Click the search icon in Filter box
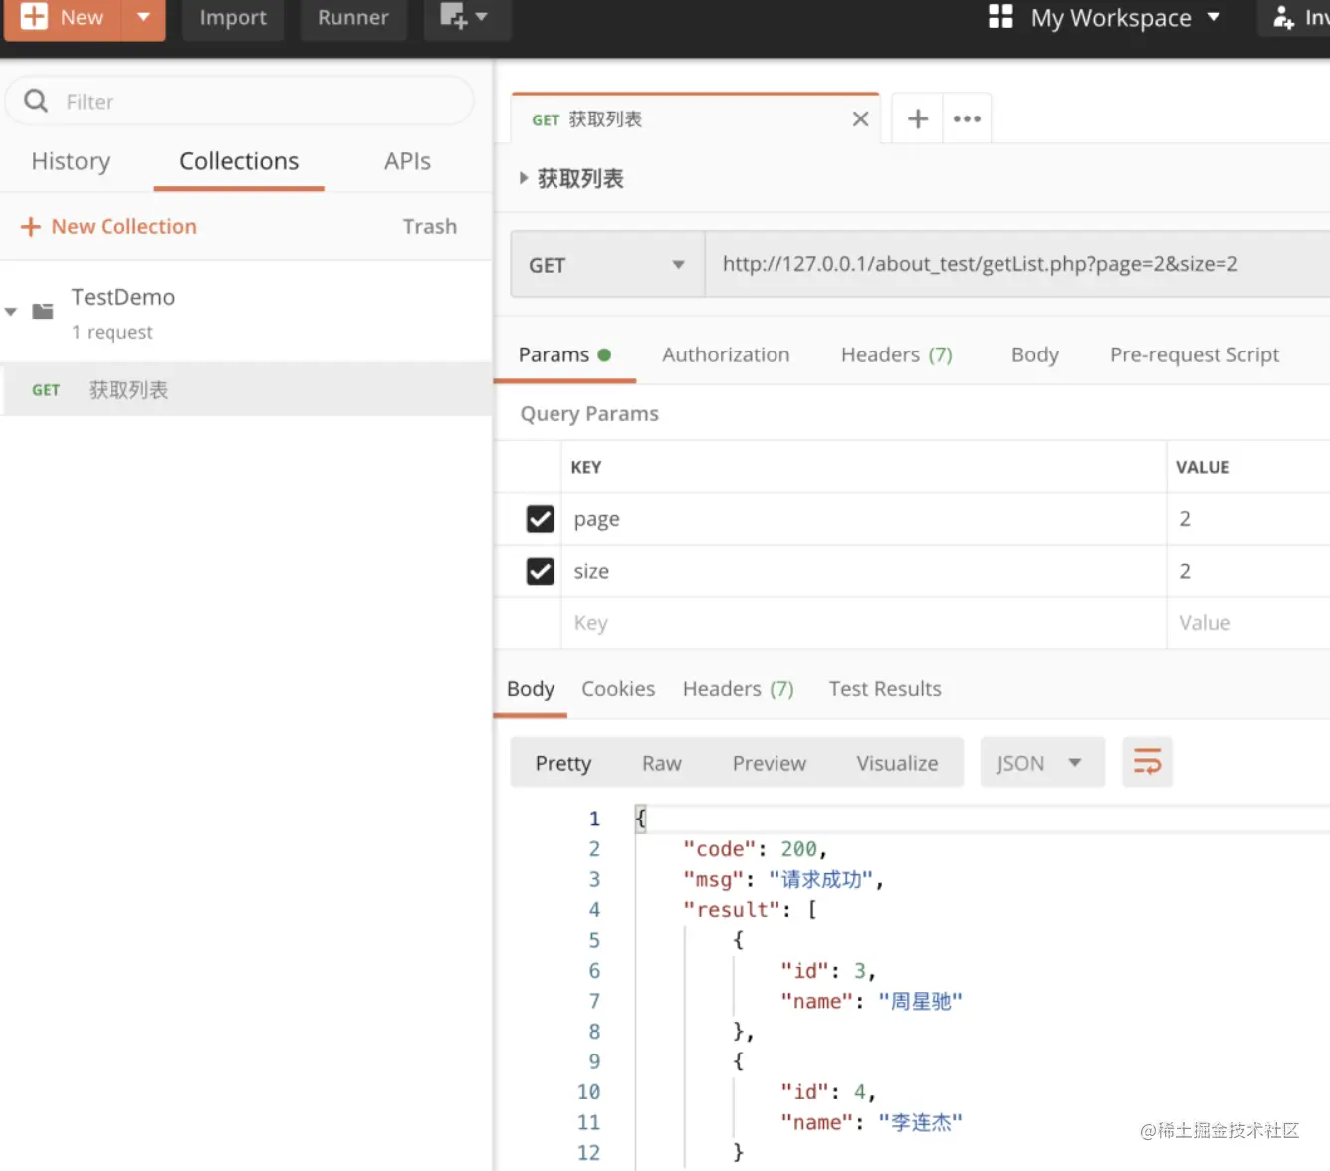 click(x=36, y=101)
